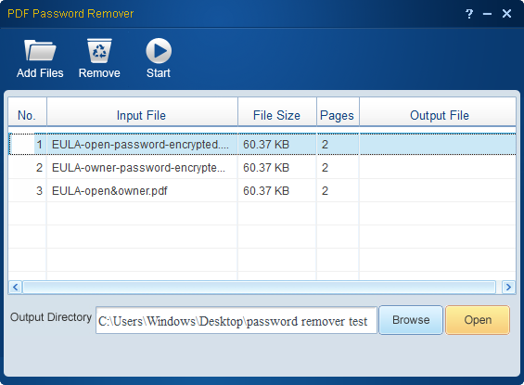Click the Start play icon
524x385 pixels.
point(159,51)
